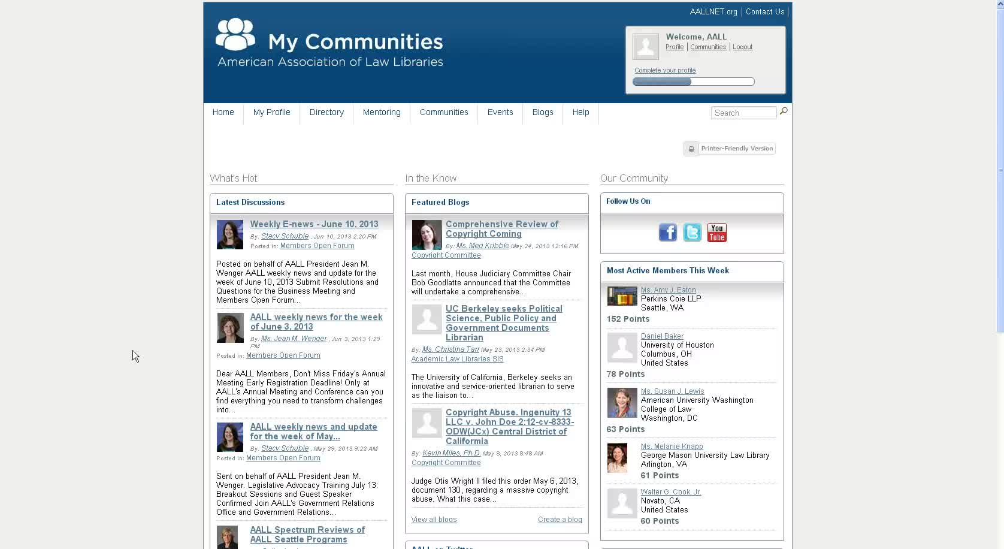
Task: Click the Logout link
Action: [743, 47]
